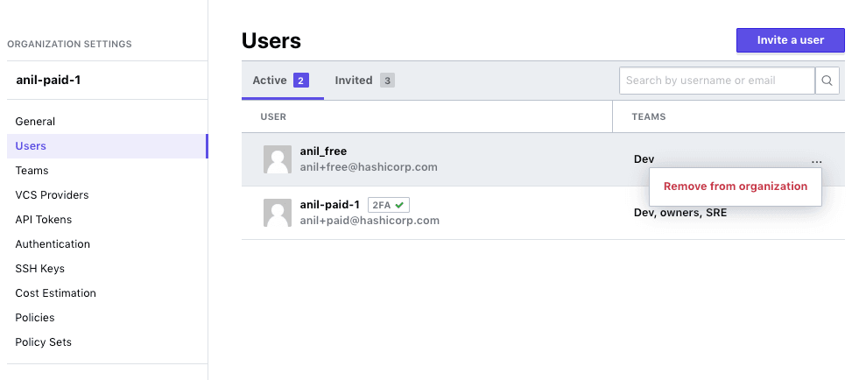Open ellipsis menu for anil_free
866x380 pixels.
[x=816, y=160]
